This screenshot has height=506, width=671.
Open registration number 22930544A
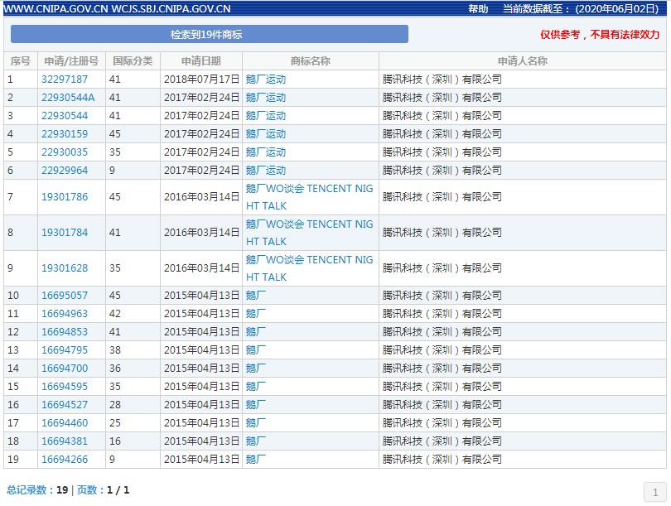tap(68, 98)
